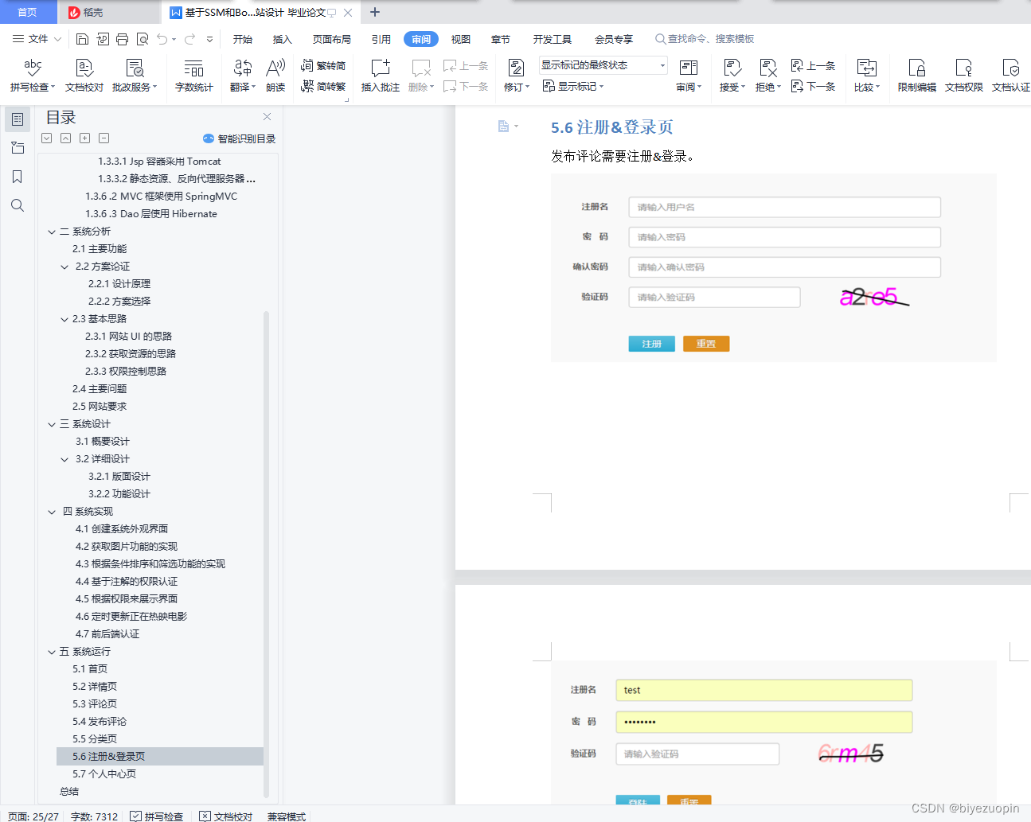Open 文档认证 document certification
The width and height of the screenshot is (1031, 822).
click(1011, 76)
